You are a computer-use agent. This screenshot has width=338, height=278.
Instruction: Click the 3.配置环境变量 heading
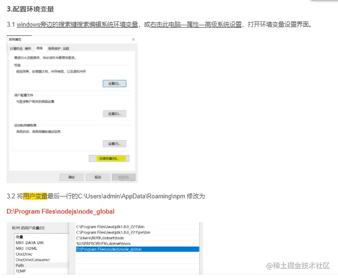(30, 9)
